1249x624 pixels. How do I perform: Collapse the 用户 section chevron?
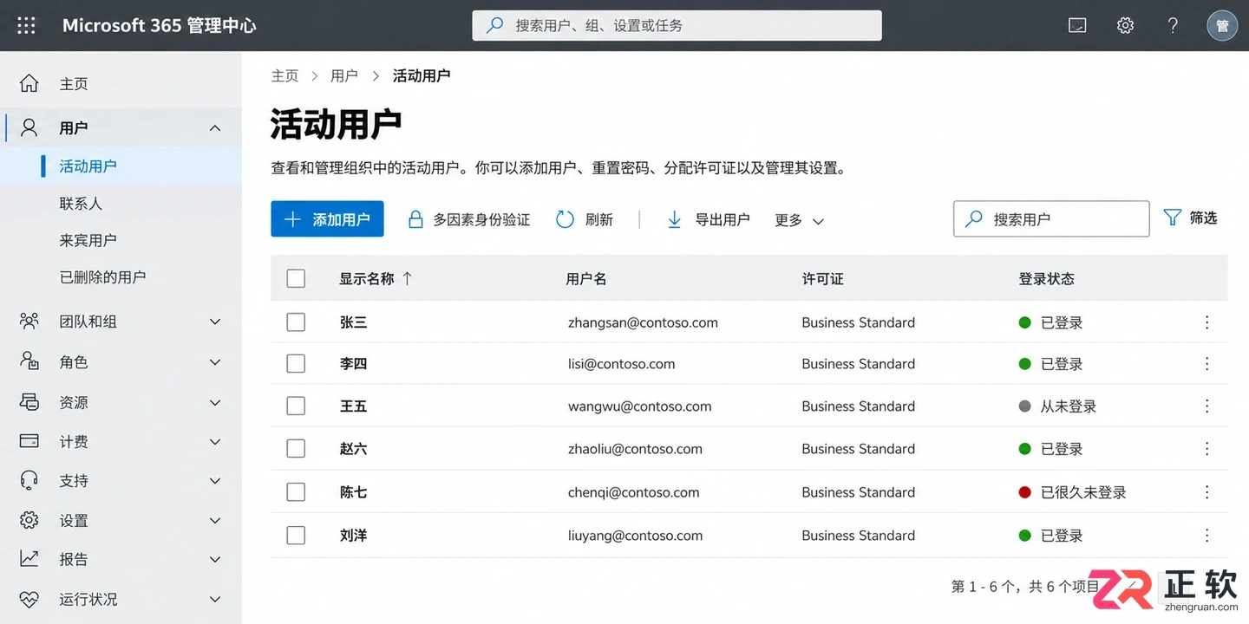tap(215, 128)
